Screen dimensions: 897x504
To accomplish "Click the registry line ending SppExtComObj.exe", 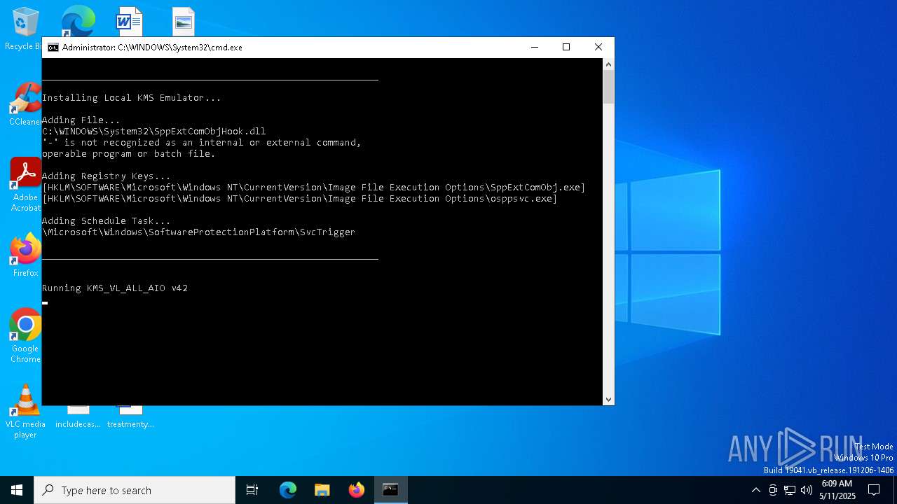I will [x=313, y=188].
